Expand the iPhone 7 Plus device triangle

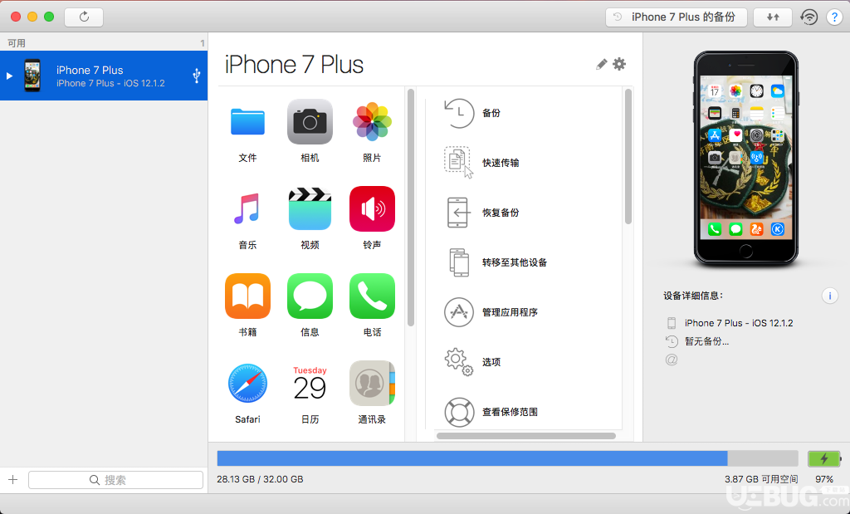pyautogui.click(x=9, y=76)
